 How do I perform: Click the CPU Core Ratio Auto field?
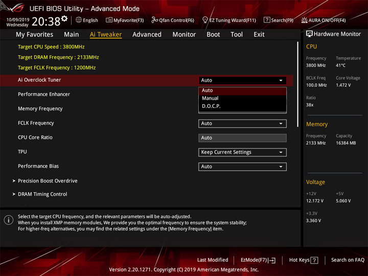point(242,138)
